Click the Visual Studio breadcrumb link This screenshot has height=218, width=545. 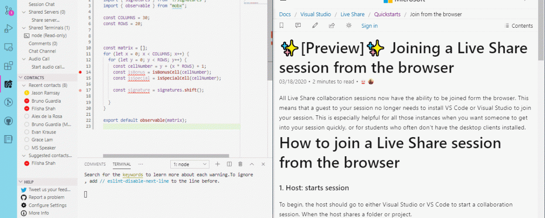coord(316,15)
